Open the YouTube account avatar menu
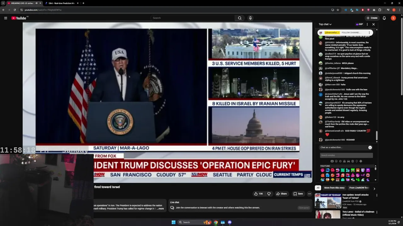 coord(393,18)
